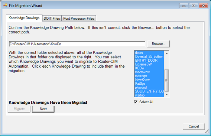Screen dimensions: 211x136
Task: Close the File Migration Wizard window
Action: [x=203, y=6]
